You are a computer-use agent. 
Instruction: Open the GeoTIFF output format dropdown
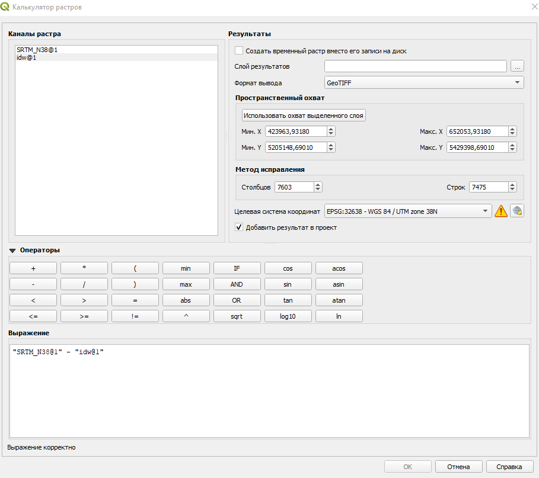point(424,82)
